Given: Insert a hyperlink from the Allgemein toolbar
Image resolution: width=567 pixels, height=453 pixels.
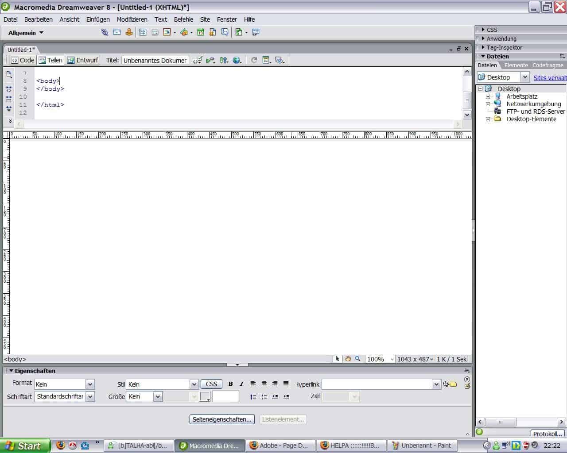Looking at the screenshot, I should (105, 32).
